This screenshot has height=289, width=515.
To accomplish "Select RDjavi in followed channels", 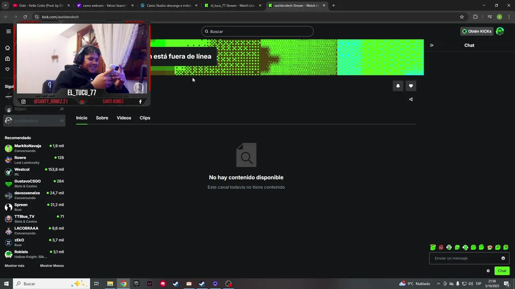I will coord(34,109).
